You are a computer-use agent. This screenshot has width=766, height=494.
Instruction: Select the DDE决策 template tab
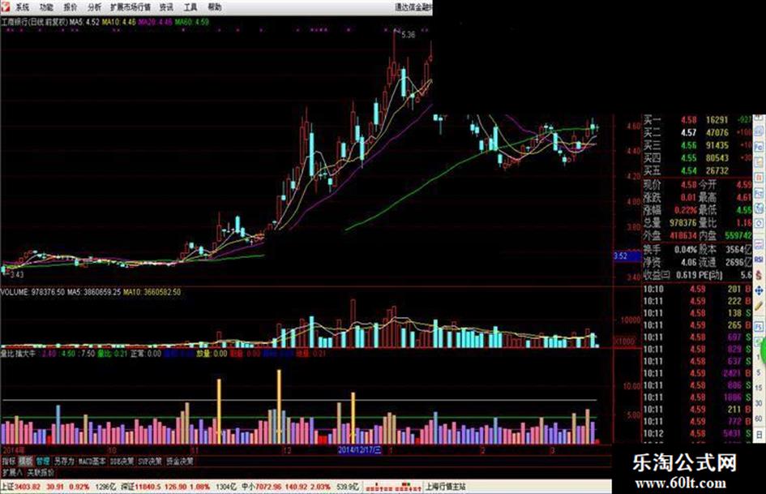coord(122,461)
